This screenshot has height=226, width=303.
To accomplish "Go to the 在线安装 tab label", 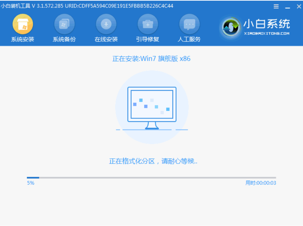I will (x=106, y=39).
